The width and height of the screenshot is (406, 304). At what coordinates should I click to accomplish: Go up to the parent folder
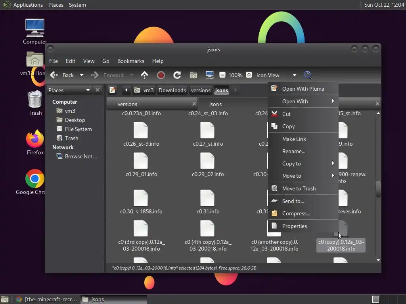pos(144,75)
